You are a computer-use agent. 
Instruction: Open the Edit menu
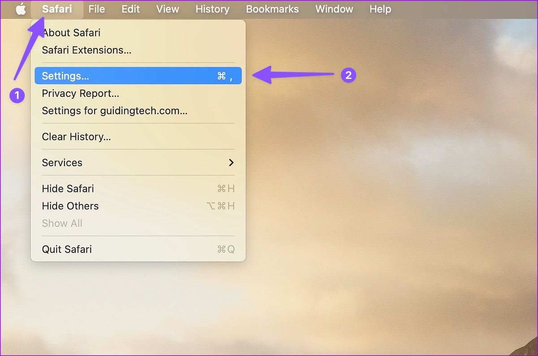130,9
